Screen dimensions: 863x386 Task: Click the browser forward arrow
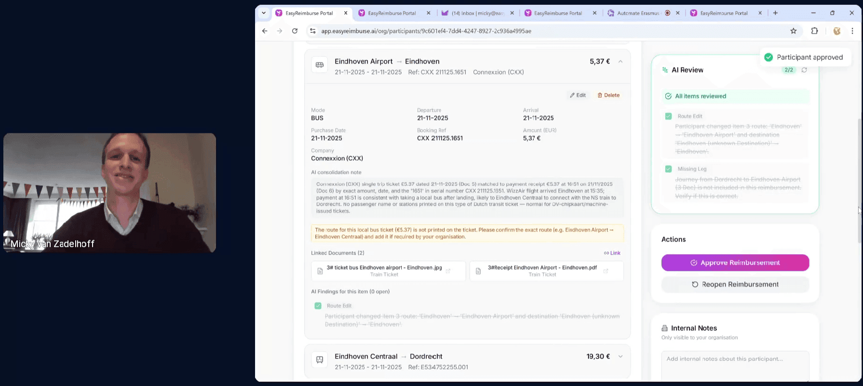280,31
